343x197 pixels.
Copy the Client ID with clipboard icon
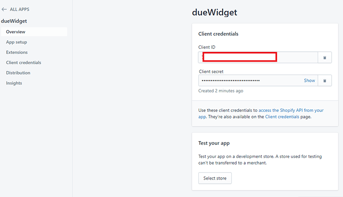click(325, 57)
